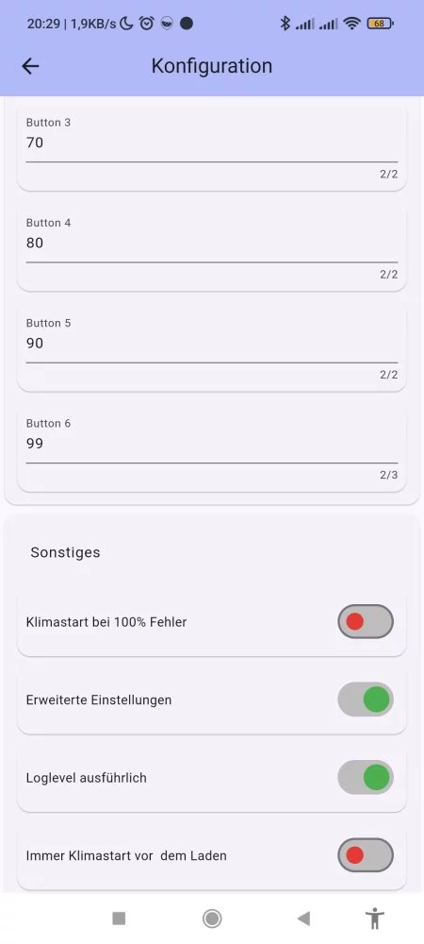Disable the Erweiterte Einstellungen switch
The height and width of the screenshot is (944, 424).
366,700
